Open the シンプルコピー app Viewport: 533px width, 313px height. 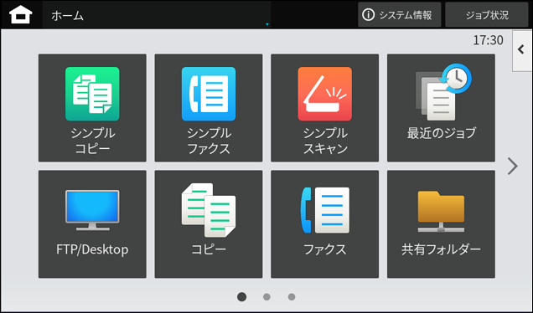(92, 108)
